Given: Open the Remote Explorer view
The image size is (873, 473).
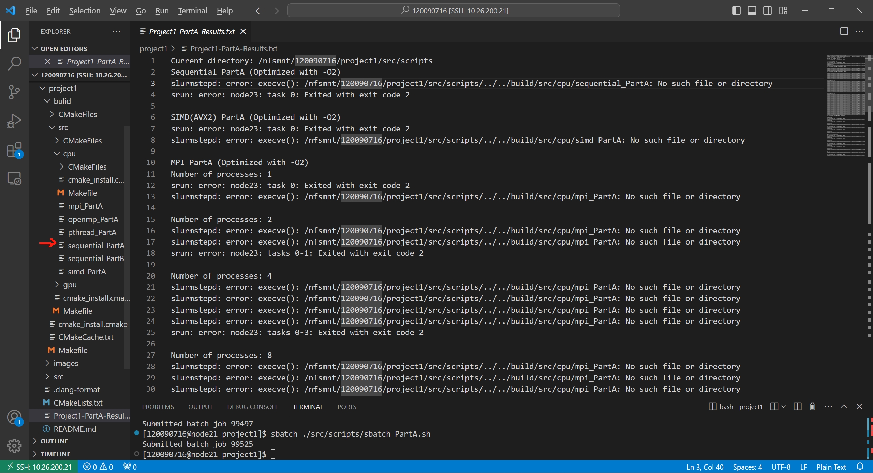Looking at the screenshot, I should 14,178.
